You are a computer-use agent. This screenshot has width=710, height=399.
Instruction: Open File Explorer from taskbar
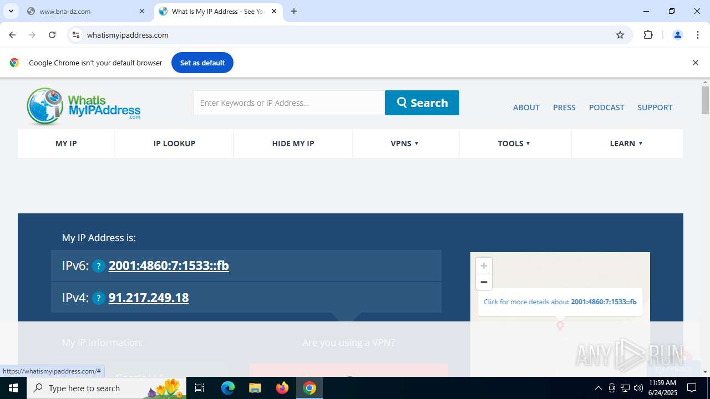pyautogui.click(x=255, y=388)
